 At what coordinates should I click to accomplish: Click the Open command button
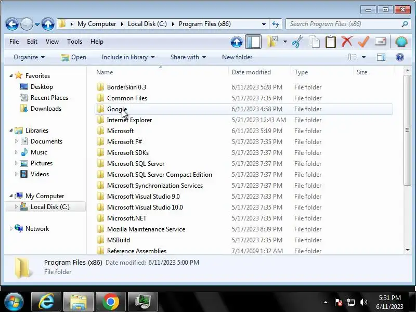[x=73, y=57]
